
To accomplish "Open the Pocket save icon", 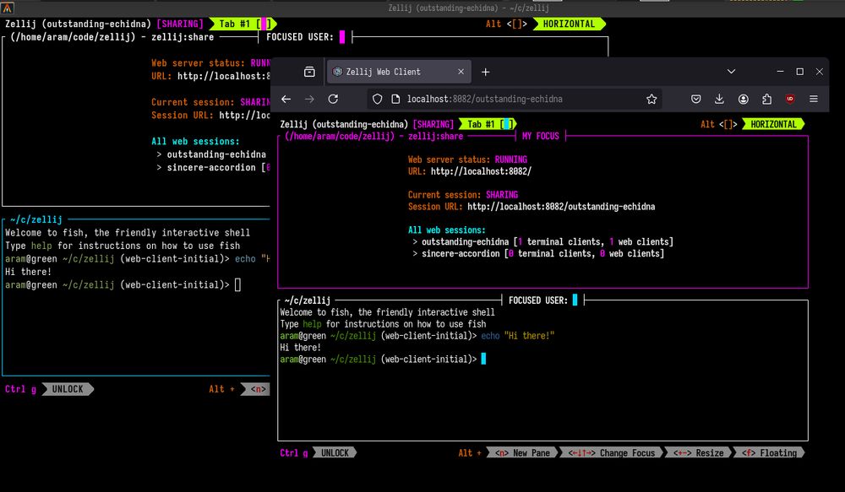I will (x=695, y=99).
